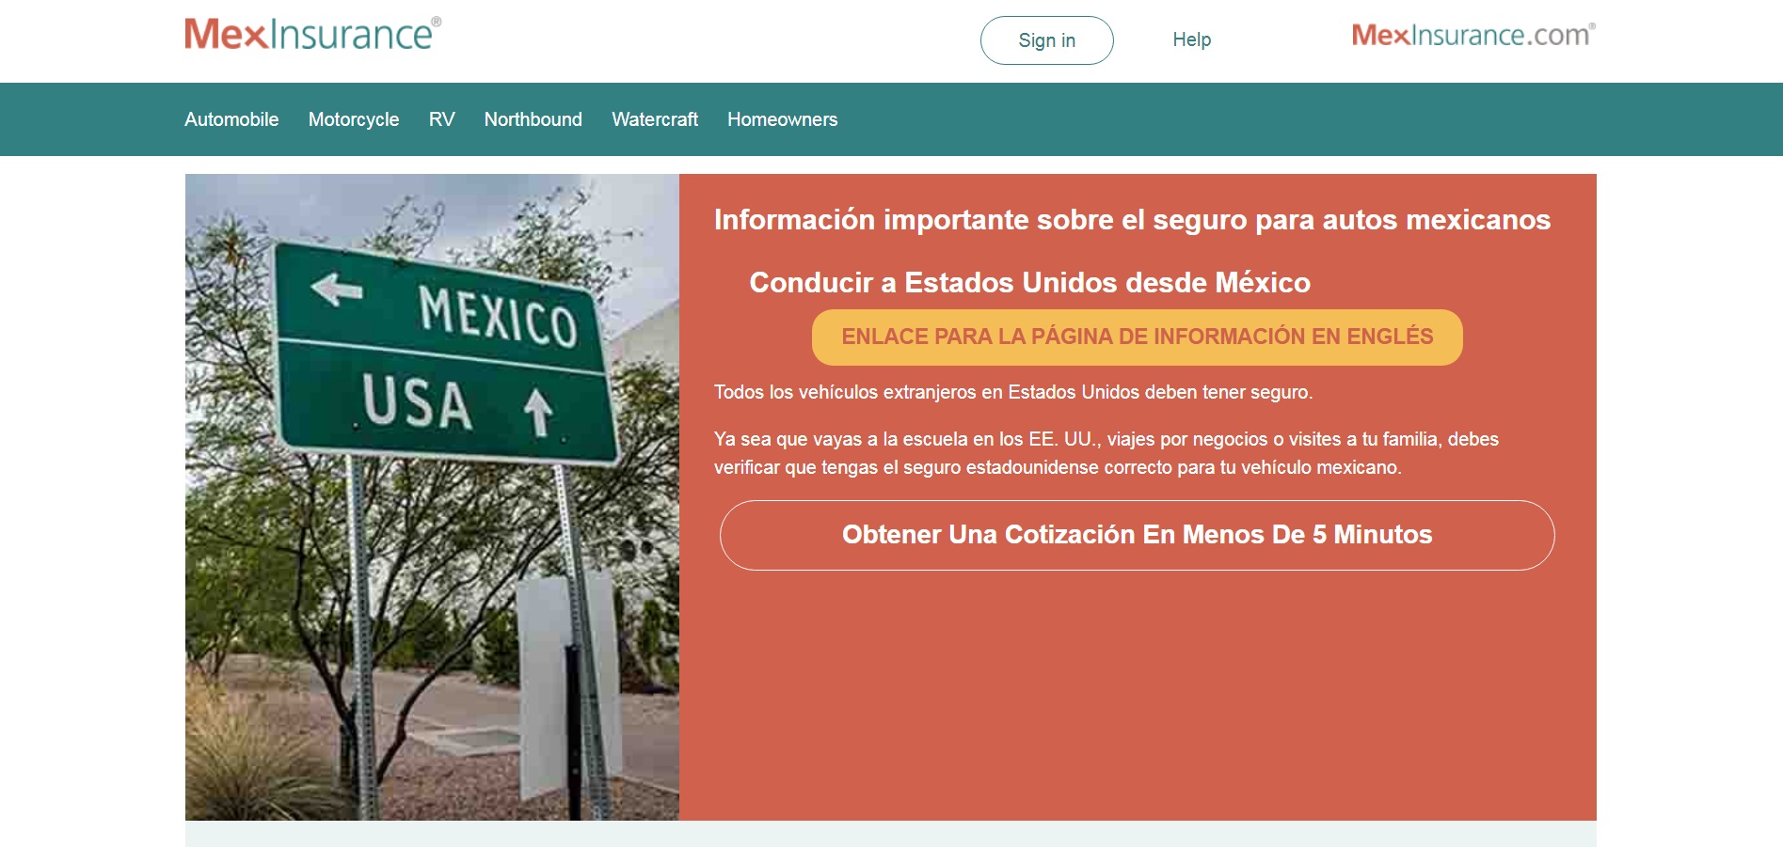Select Motorcycle in the navigation bar

point(354,119)
